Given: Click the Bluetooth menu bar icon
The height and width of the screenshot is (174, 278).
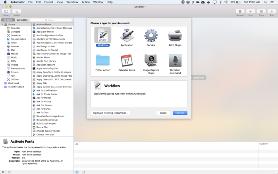Looking at the screenshot, I should click(x=220, y=2).
